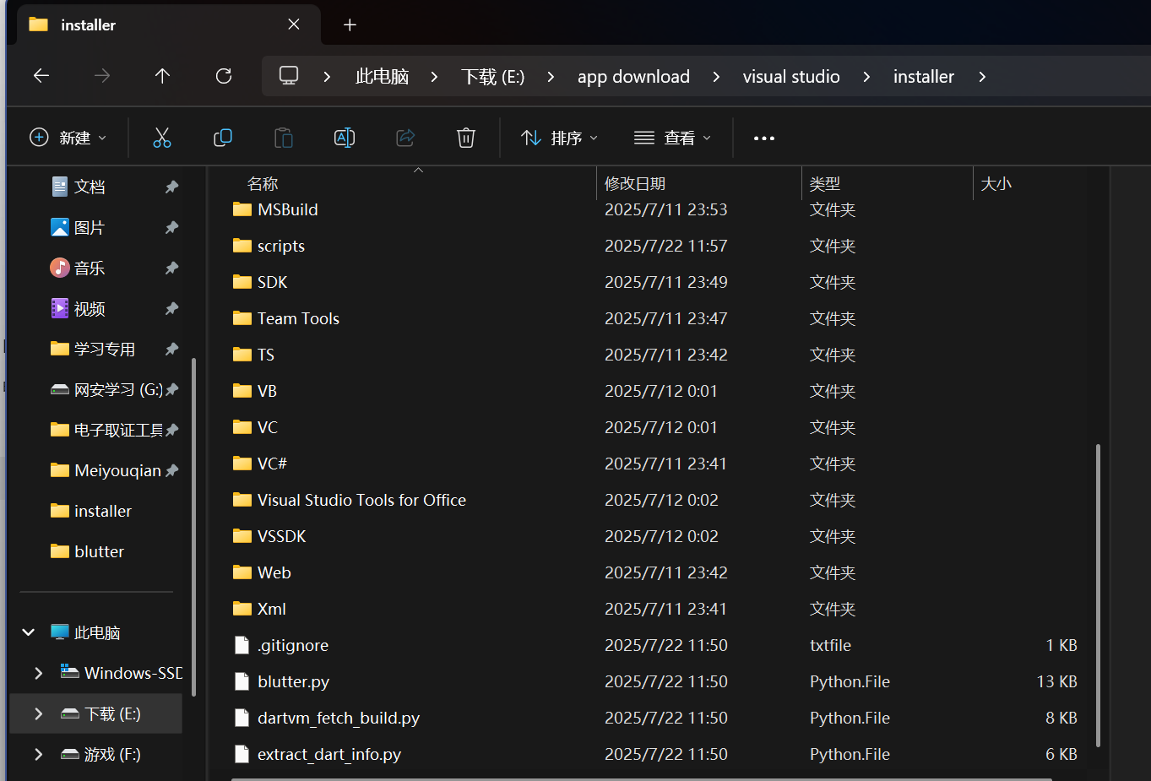
Task: Open the 新建 dropdown menu
Action: click(x=68, y=138)
